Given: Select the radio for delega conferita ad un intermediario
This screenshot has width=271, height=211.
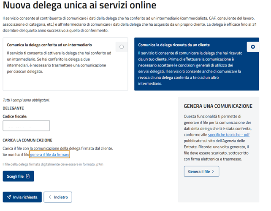Looking at the screenshot, I should tap(122, 47).
